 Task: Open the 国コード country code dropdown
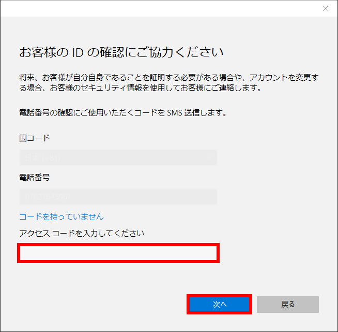(x=118, y=157)
